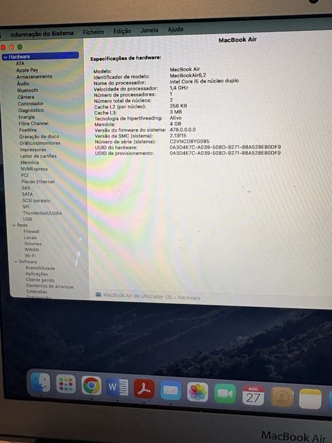Select NVMExpress in the sidebar

pos(34,169)
